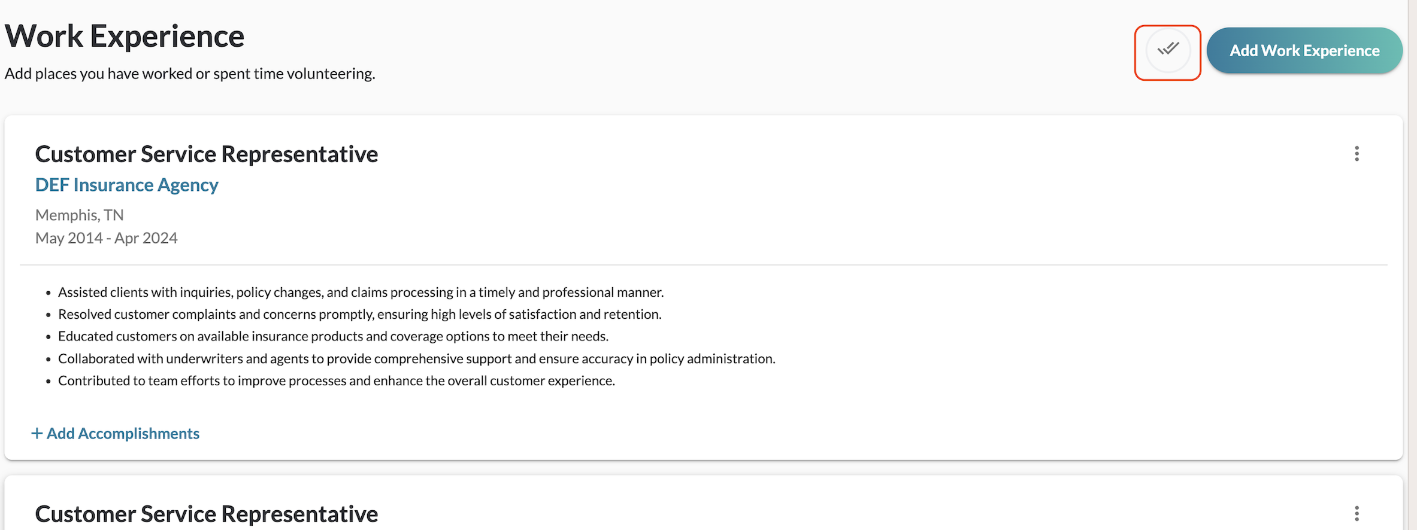
Task: Click the bullet starting 'Resolved customer complaints'
Action: pos(359,314)
